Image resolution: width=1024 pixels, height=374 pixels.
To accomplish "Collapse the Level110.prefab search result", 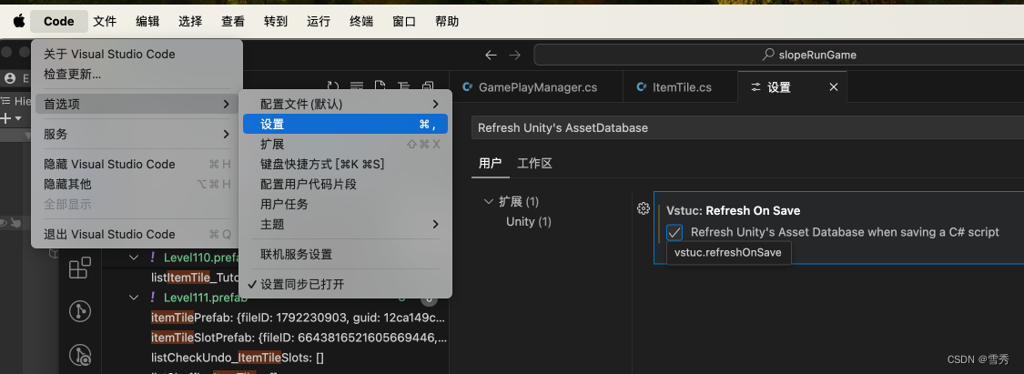I will coord(134,258).
